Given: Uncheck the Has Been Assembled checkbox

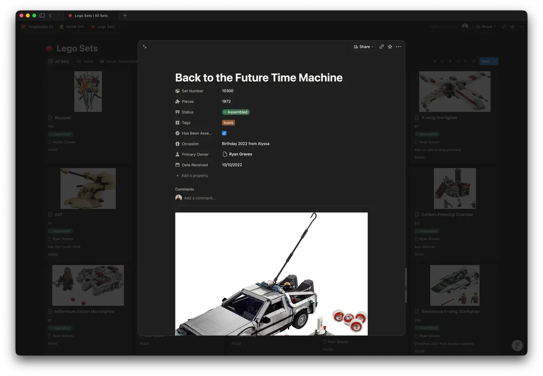Looking at the screenshot, I should (x=224, y=133).
